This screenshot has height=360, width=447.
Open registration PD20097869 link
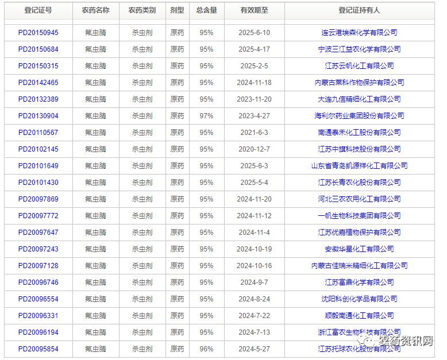[38, 199]
